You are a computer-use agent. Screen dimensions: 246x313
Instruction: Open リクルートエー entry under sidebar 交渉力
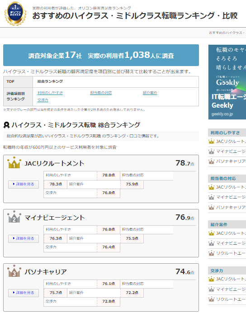(231, 299)
